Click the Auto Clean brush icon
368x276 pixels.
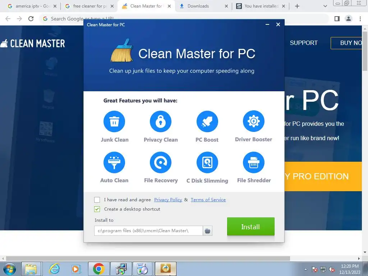click(x=114, y=162)
